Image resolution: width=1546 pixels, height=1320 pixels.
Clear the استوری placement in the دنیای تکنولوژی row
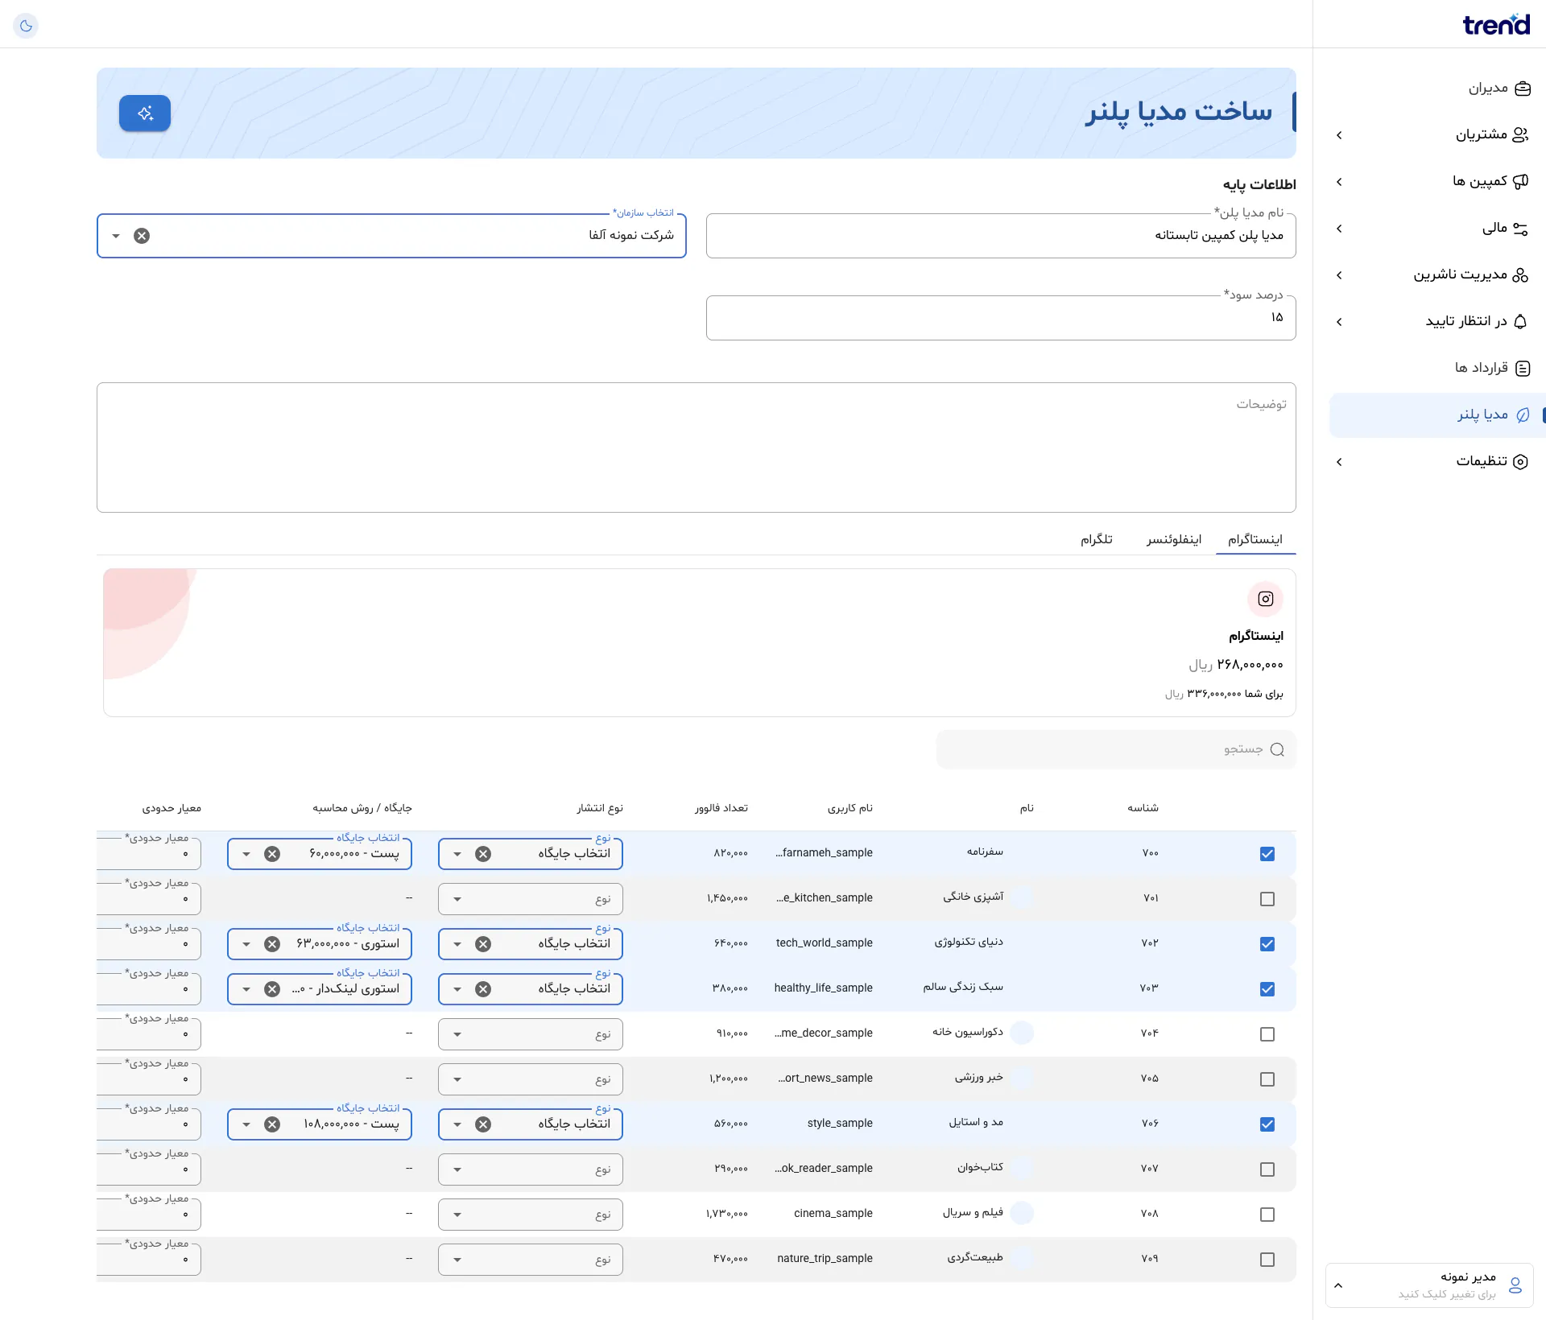pos(272,944)
